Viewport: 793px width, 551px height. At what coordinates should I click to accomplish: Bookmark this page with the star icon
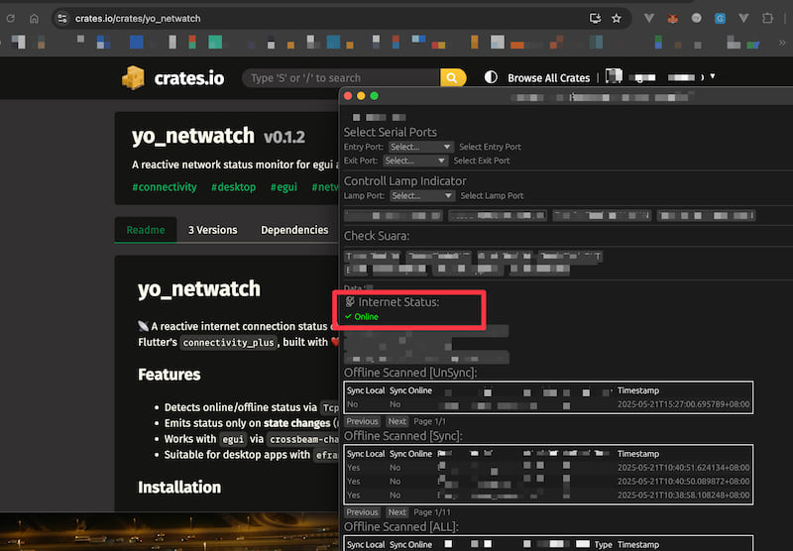616,18
